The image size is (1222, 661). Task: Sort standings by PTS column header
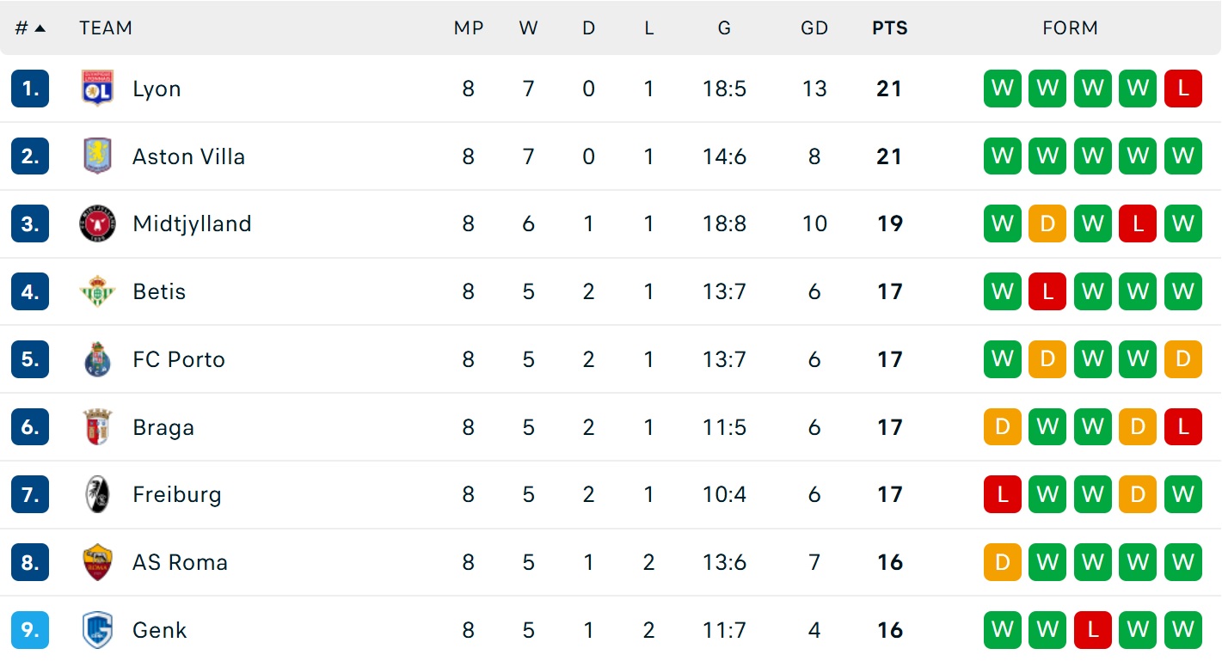tap(889, 28)
